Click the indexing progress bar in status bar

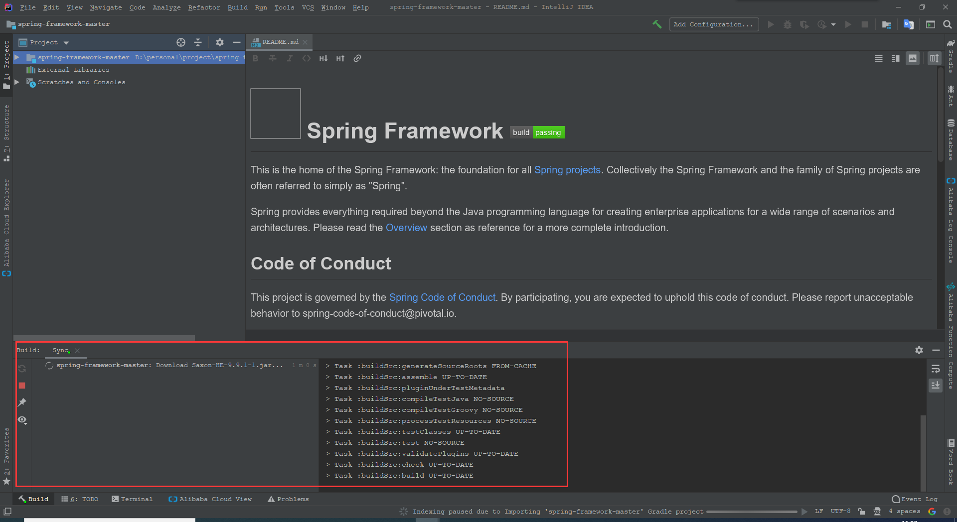[752, 512]
